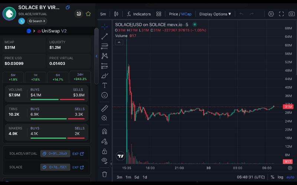Collapse the left info panel arrow

click(x=97, y=56)
